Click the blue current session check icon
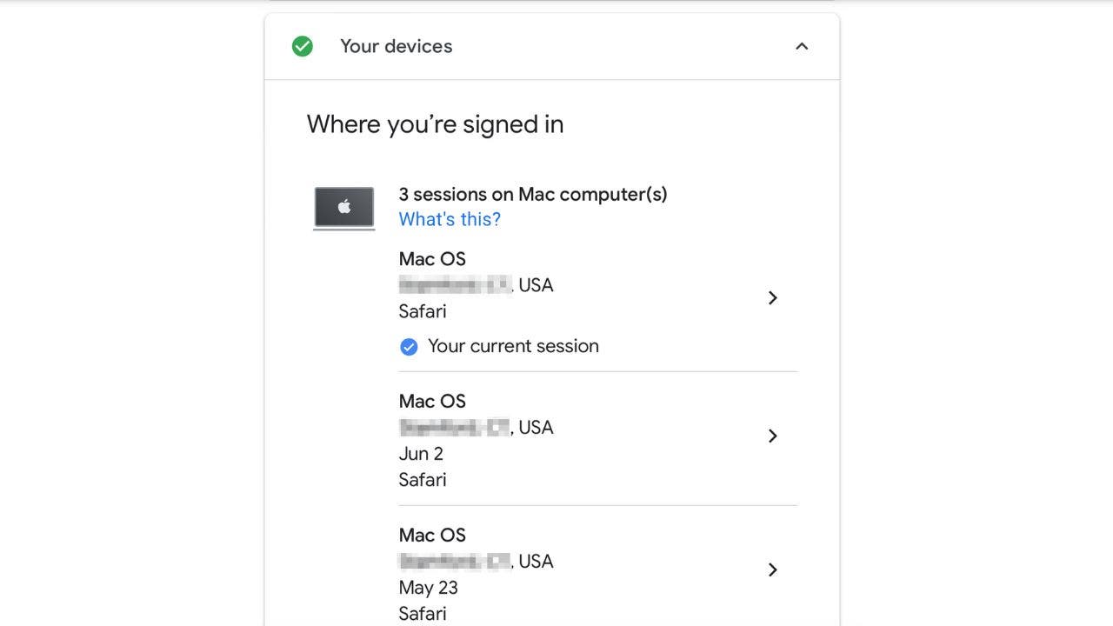 pos(408,346)
